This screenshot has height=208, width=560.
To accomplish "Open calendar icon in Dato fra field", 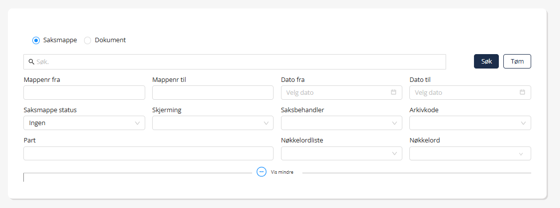I will point(393,92).
